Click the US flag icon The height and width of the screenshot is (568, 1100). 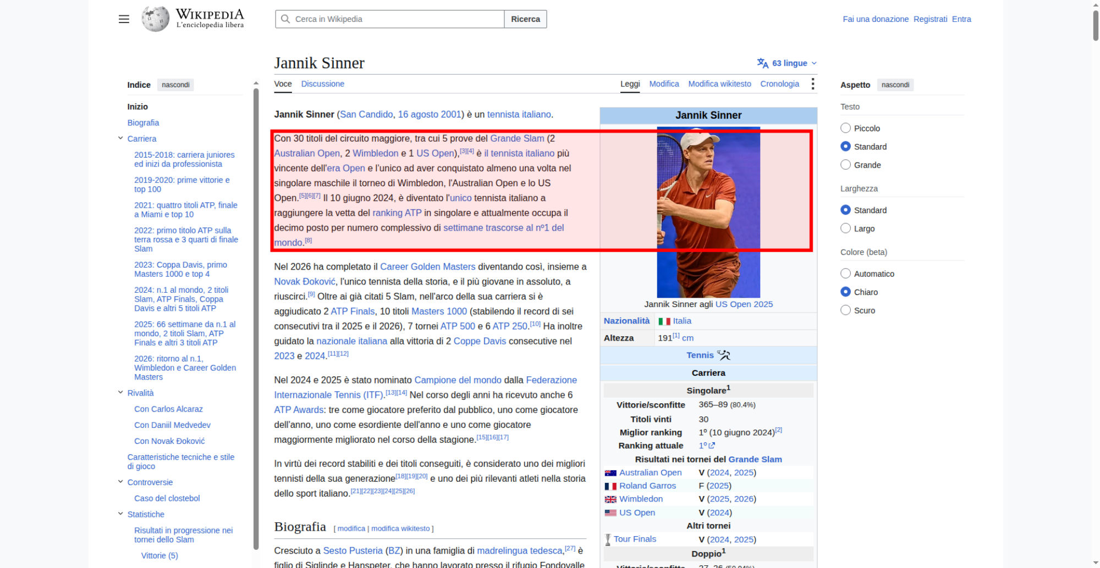click(x=610, y=513)
